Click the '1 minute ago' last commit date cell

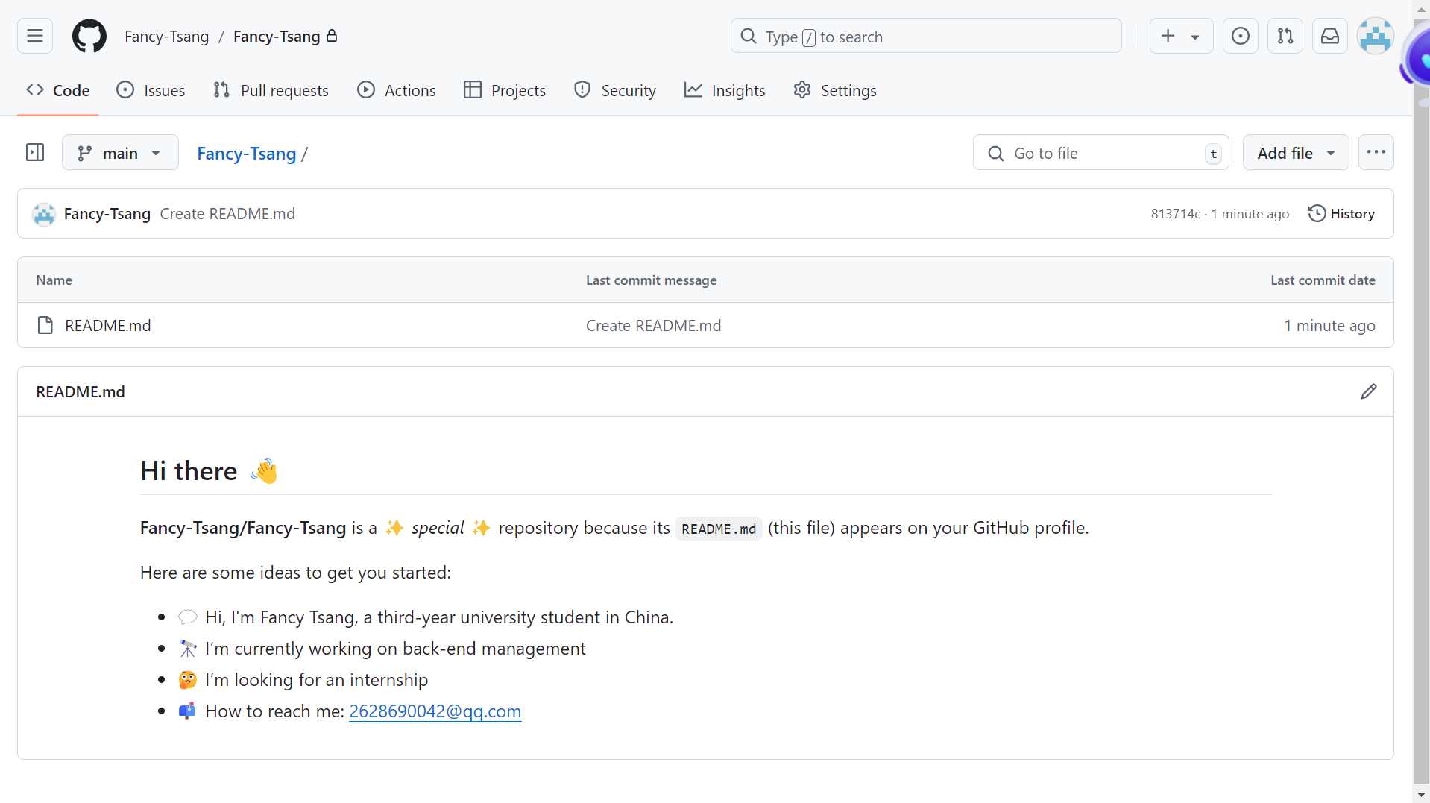point(1329,326)
